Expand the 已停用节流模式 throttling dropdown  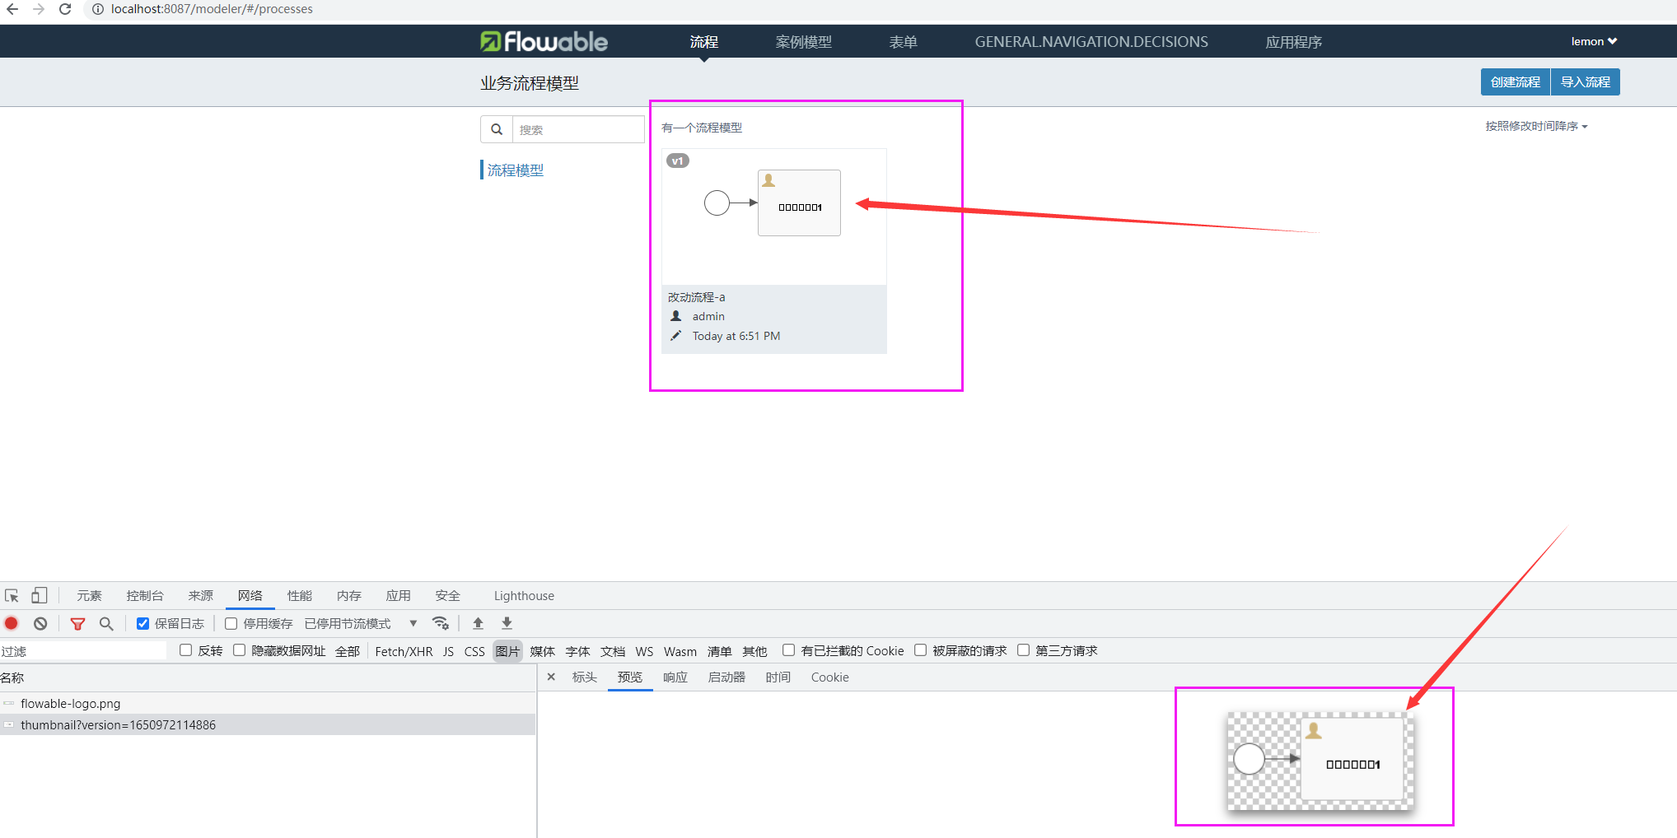361,623
